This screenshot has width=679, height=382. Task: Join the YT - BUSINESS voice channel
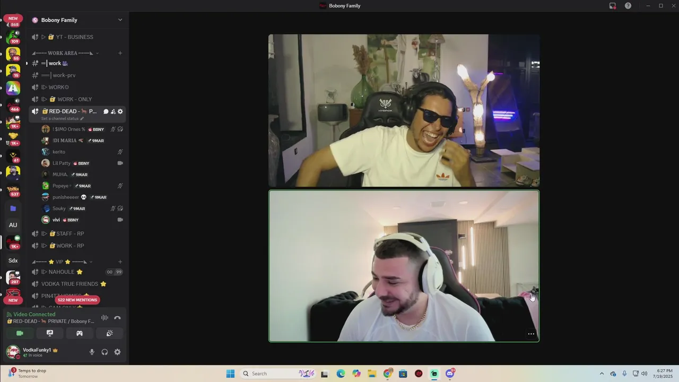pos(77,37)
